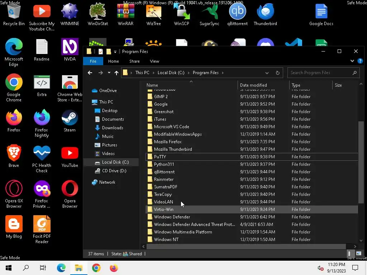The width and height of the screenshot is (367, 275).
Task: Launch Thunderbird from the desktop
Action: pyautogui.click(x=265, y=14)
